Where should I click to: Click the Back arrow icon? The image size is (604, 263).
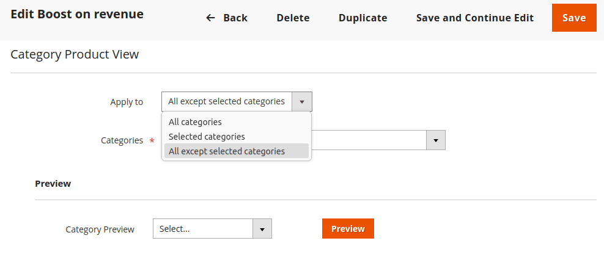210,18
